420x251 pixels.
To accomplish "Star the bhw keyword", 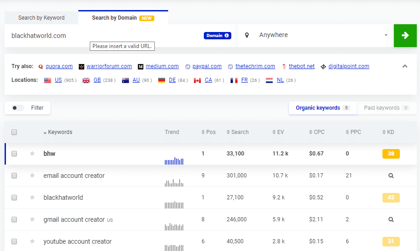I will point(33,154).
